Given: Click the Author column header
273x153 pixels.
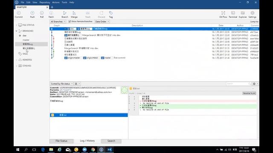Looking at the screenshot, I should coord(240,25).
